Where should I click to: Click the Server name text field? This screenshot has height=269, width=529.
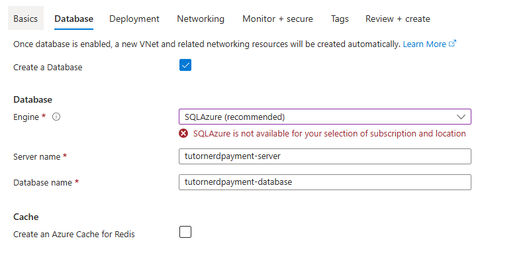coord(324,156)
